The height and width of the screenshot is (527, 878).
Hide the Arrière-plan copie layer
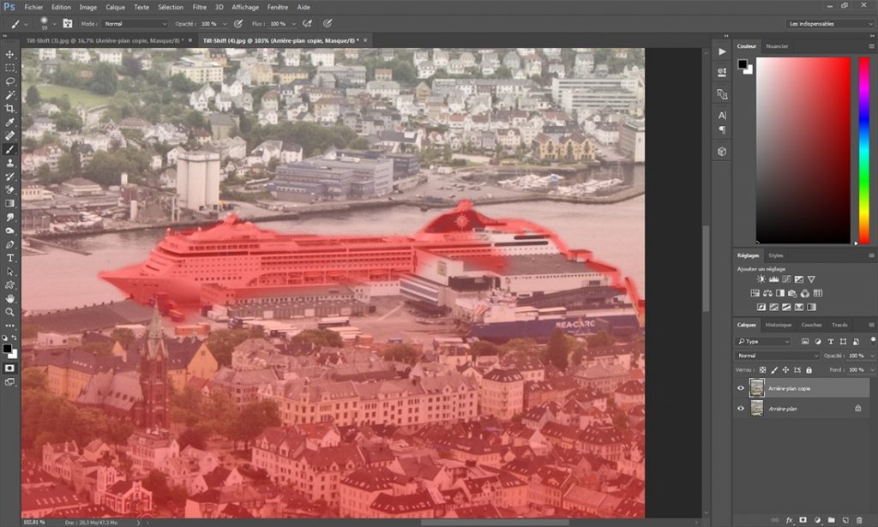click(741, 388)
